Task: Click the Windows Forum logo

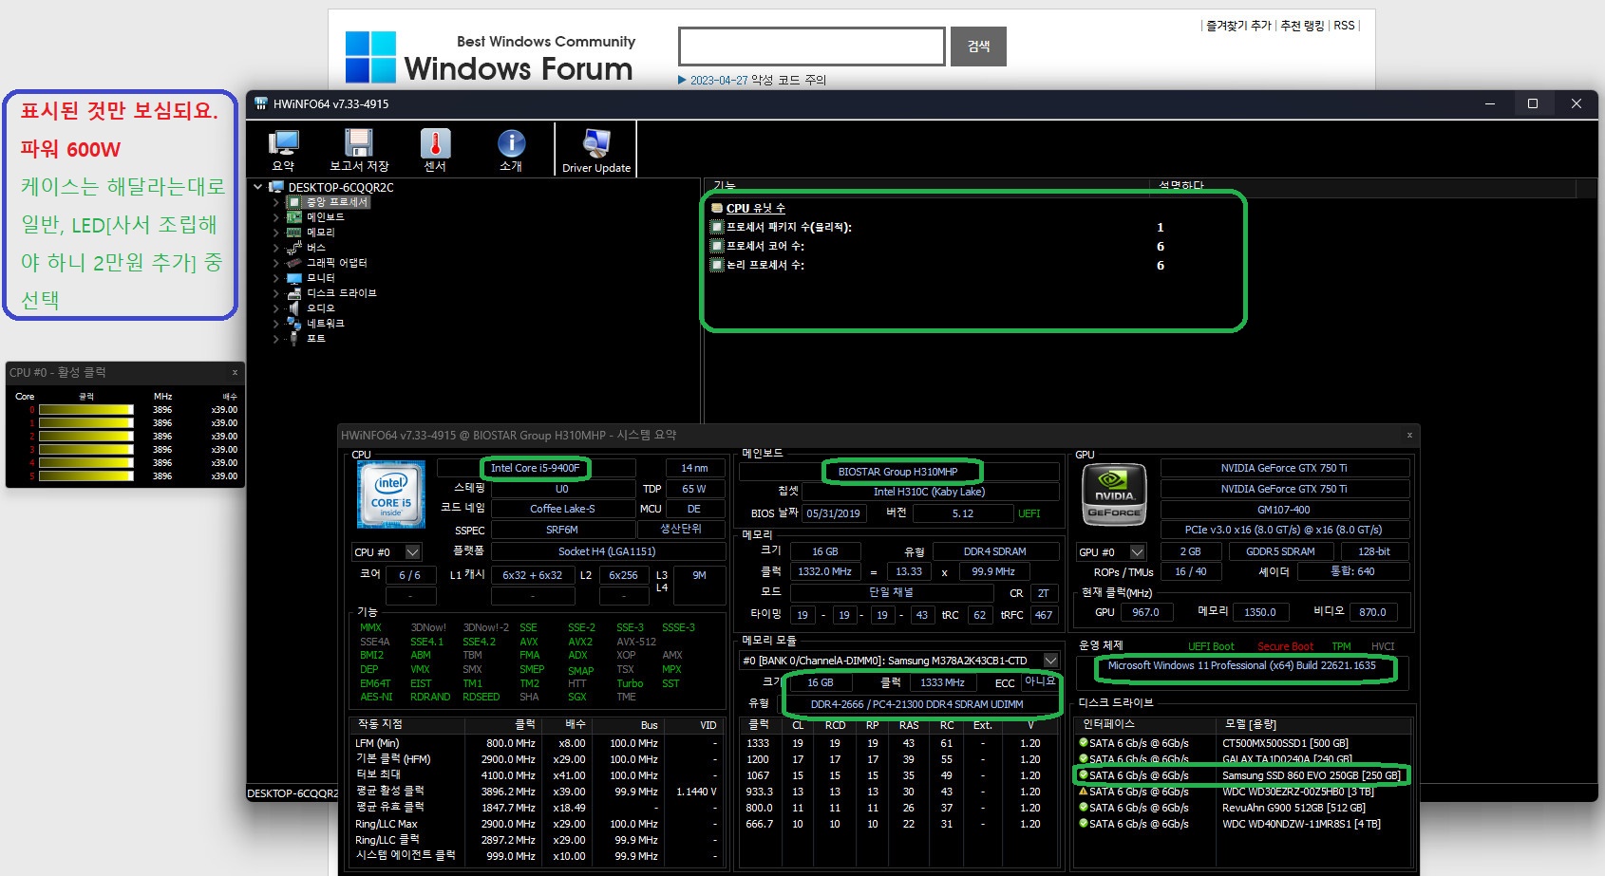Action: click(x=490, y=57)
